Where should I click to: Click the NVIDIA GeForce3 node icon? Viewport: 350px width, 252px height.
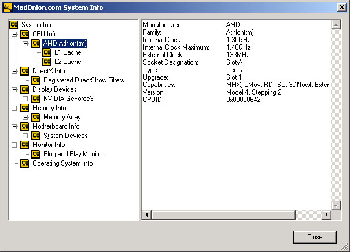36,99
